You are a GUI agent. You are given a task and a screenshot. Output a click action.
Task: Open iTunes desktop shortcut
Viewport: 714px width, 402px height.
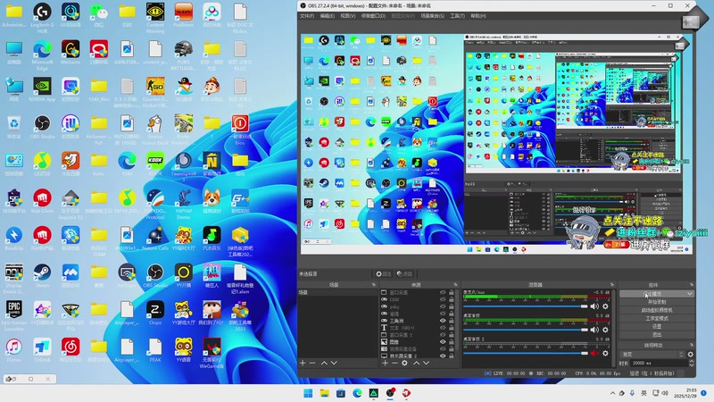pos(13,350)
